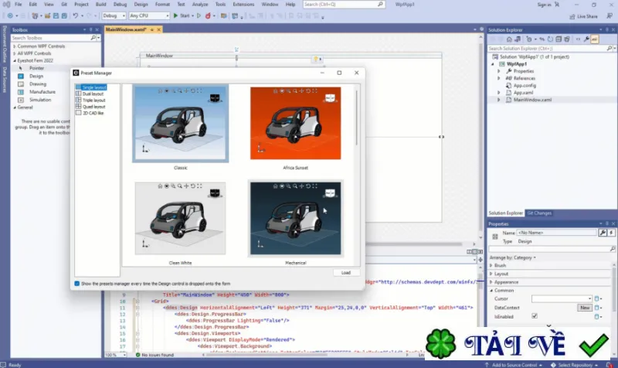Viewport: 618px width, 368px height.
Task: Click the Preview Selected Items icon in Solution Explorer
Action: point(594,39)
